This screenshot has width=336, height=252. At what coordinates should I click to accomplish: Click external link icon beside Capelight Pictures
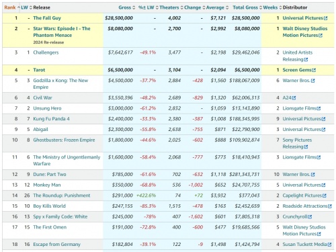coord(325,196)
